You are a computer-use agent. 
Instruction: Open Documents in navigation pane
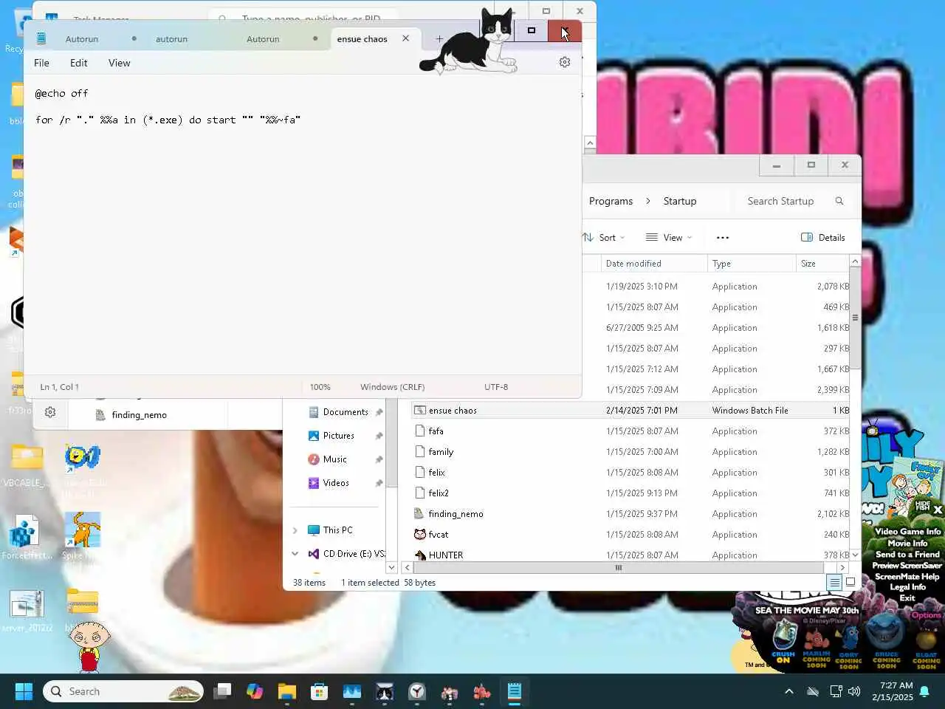click(345, 412)
